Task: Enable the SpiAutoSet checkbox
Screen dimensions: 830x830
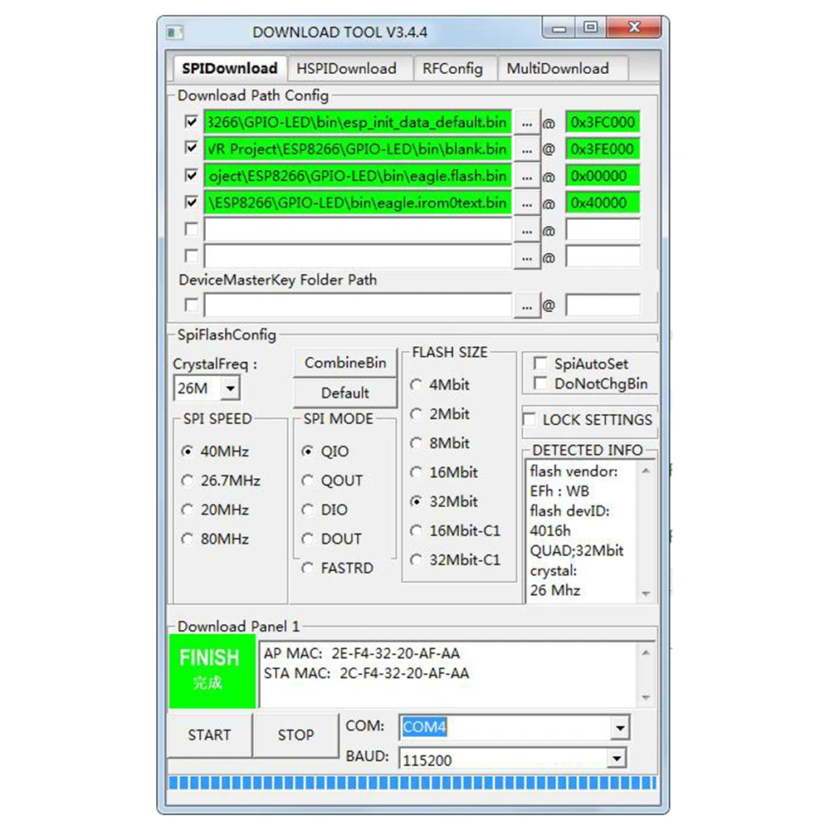Action: pyautogui.click(x=540, y=364)
